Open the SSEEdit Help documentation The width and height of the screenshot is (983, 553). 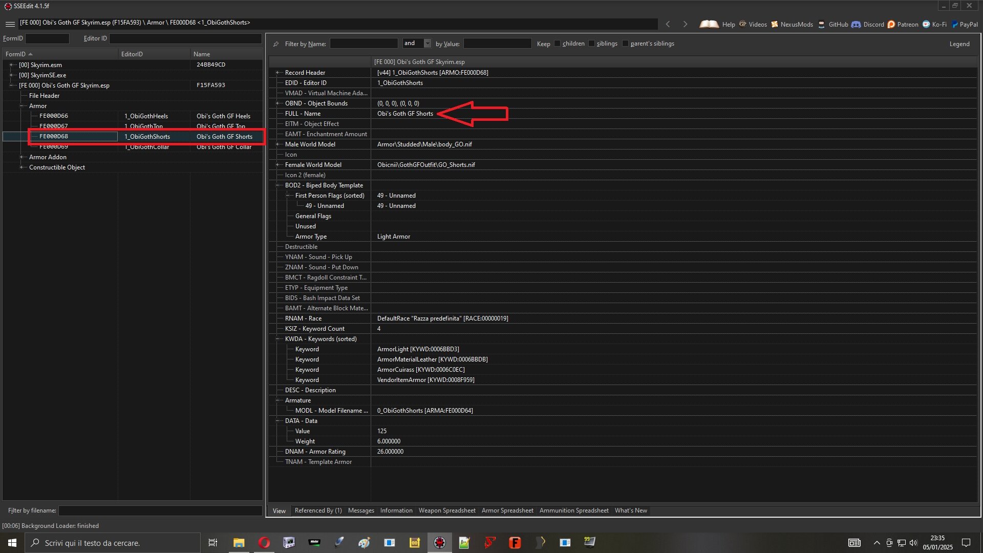728,24
